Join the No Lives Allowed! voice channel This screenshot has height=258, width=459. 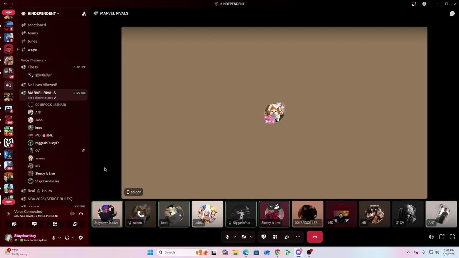point(54,85)
